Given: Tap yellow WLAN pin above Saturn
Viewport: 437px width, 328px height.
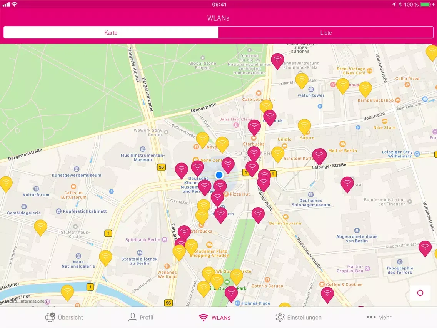Looking at the screenshot, I should pyautogui.click(x=304, y=127).
